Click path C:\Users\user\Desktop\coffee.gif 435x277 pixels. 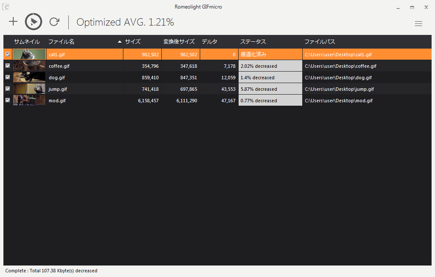[340, 66]
